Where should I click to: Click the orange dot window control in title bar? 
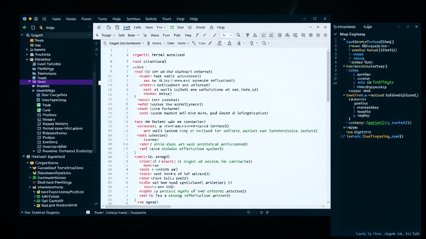[30, 19]
